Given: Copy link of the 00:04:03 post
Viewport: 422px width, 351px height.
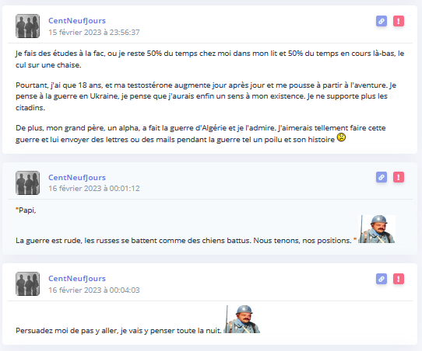Looking at the screenshot, I should coord(382,279).
